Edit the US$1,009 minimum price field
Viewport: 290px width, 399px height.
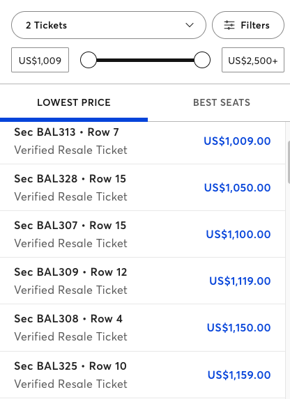[x=40, y=60]
